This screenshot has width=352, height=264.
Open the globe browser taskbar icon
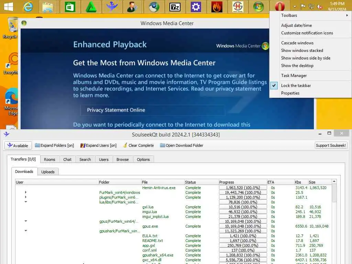coord(154,7)
